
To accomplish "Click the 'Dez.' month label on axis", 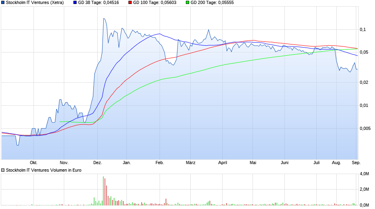I will pos(98,163).
